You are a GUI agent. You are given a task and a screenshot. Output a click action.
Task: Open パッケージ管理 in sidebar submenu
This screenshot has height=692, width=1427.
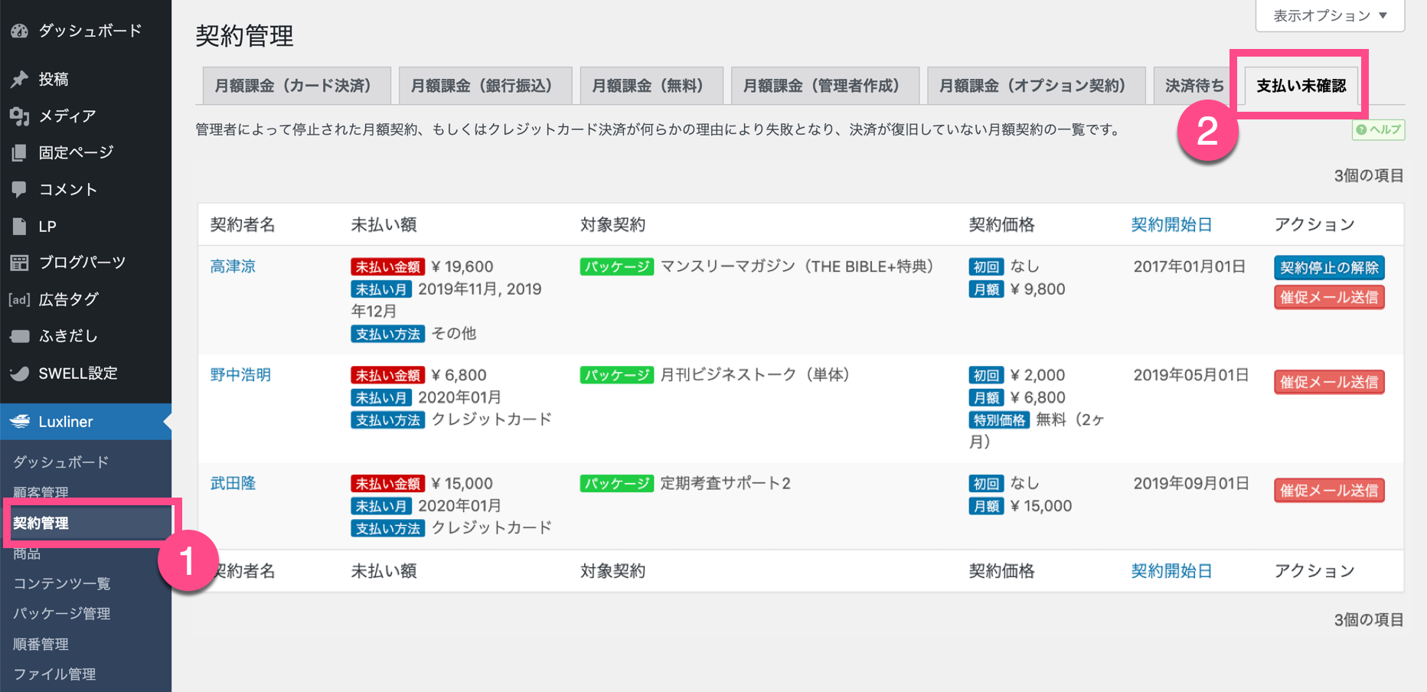point(61,613)
